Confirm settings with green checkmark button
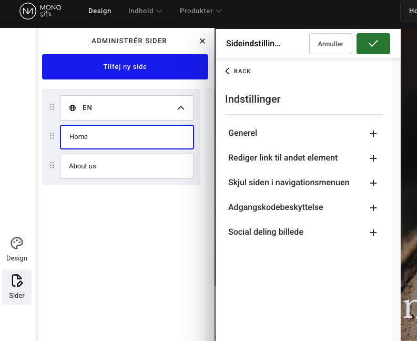The image size is (417, 341). (373, 44)
